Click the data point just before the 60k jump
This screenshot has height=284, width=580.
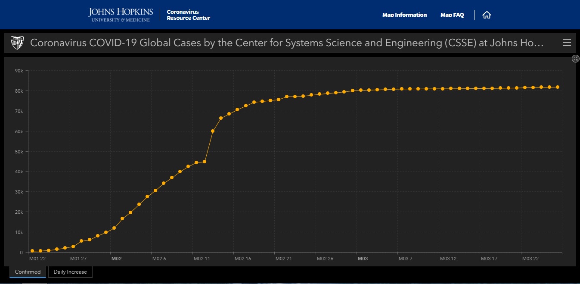205,162
